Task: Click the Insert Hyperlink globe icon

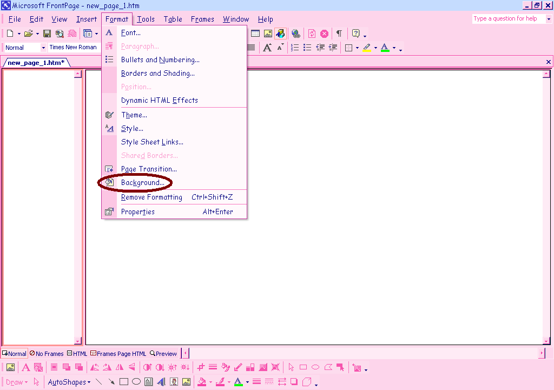Action: pos(296,34)
